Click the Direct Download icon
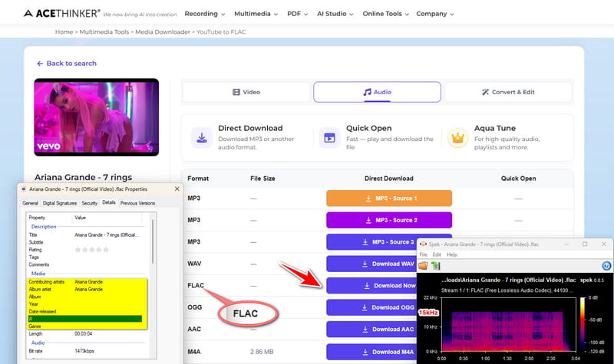 click(x=202, y=138)
